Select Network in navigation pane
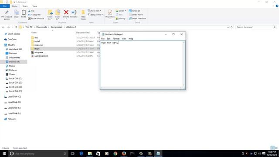Image resolution: width=279 pixels, height=157 pixels. (x=12, y=119)
